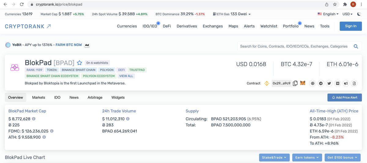Click info icon beside 24h volume $ 11,012,310
Screen dimensions: 367x163
click(x=128, y=119)
